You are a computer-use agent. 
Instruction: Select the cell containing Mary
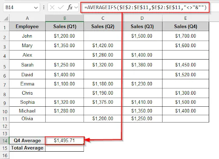coord(27,45)
